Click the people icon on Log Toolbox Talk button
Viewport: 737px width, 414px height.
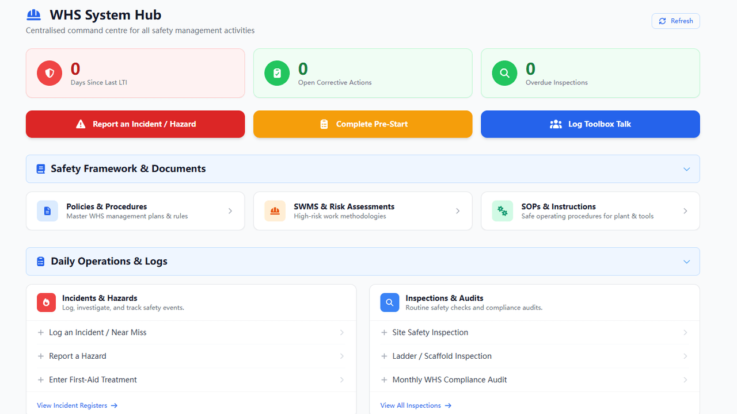click(556, 124)
